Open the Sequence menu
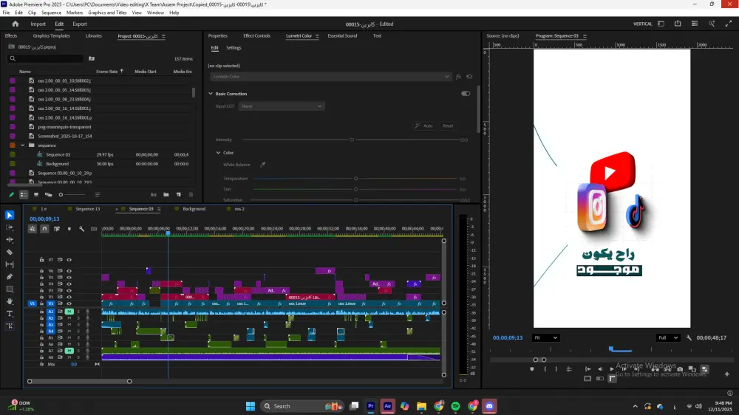 click(51, 13)
